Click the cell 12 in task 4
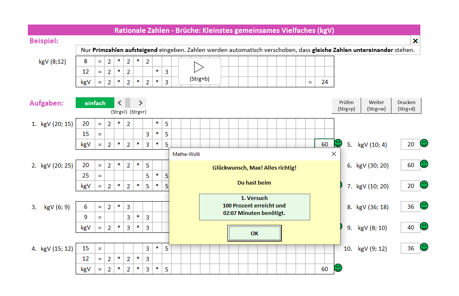The width and height of the screenshot is (459, 296). tap(86, 259)
